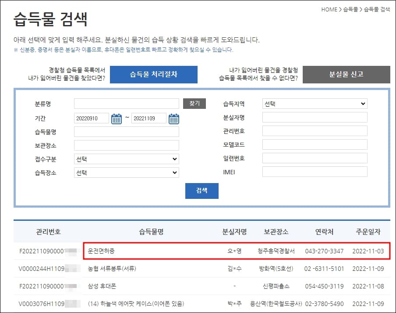Open the 습득물 처리절차 procedure page

click(154, 74)
